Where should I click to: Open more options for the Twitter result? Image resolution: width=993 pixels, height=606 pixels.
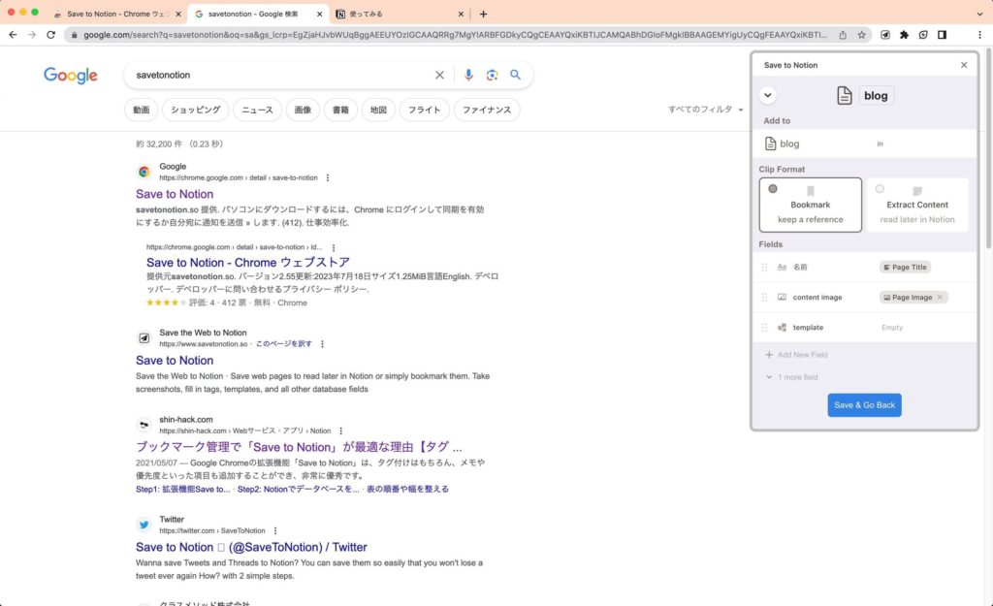coord(274,530)
